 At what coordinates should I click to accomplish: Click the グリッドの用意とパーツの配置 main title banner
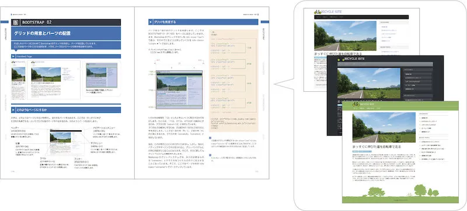pos(66,33)
